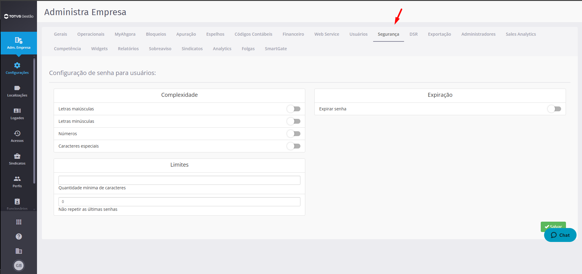Open Adm. Empresa sidebar item
Screen dimensions: 582x274
19,43
